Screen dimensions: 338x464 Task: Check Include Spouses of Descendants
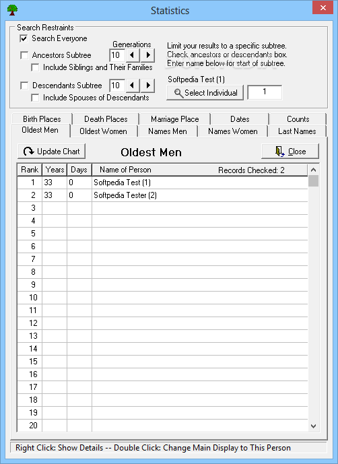coord(35,98)
